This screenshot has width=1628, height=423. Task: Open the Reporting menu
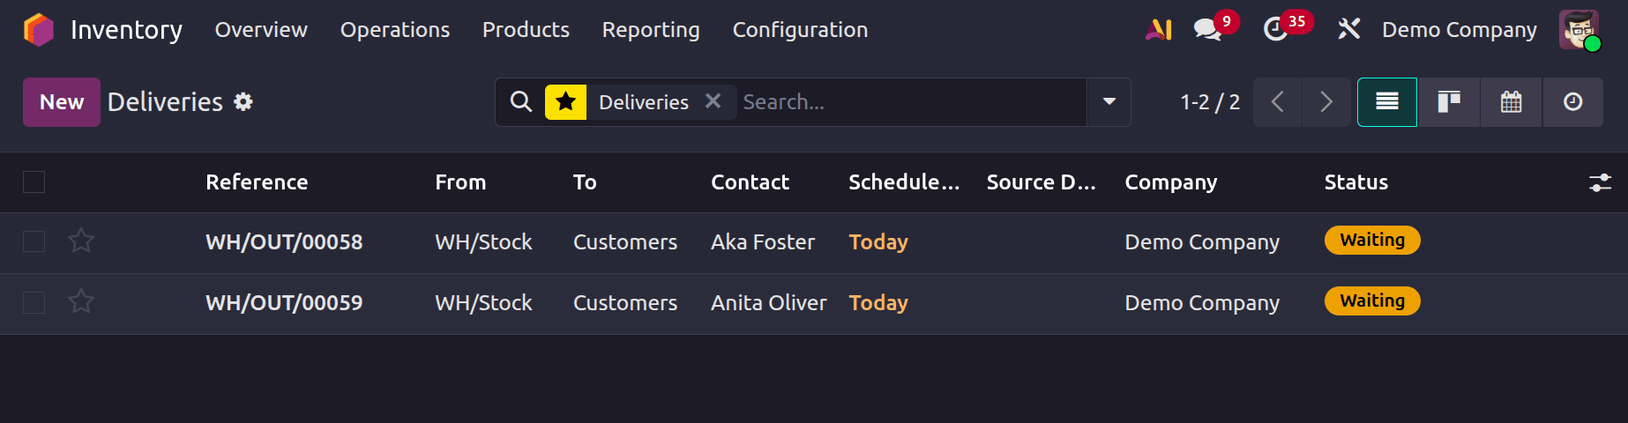click(x=651, y=30)
